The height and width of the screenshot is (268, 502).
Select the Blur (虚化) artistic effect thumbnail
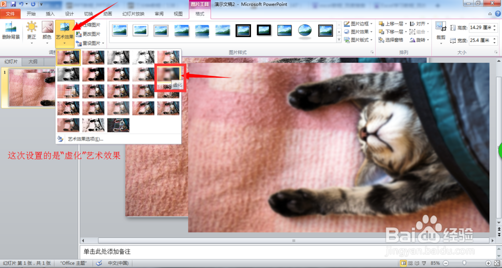(x=168, y=74)
